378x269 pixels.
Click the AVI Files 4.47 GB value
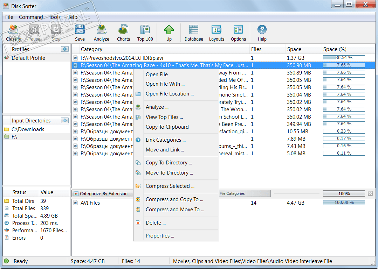295,203
